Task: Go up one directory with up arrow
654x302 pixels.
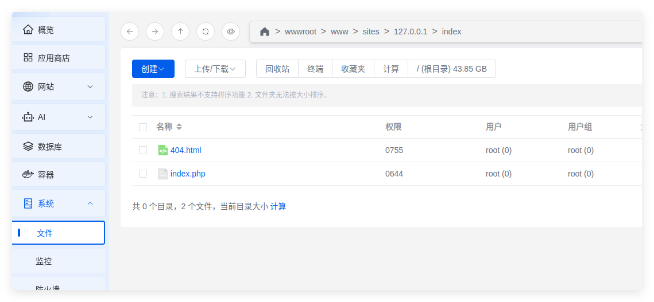Action: (x=180, y=32)
